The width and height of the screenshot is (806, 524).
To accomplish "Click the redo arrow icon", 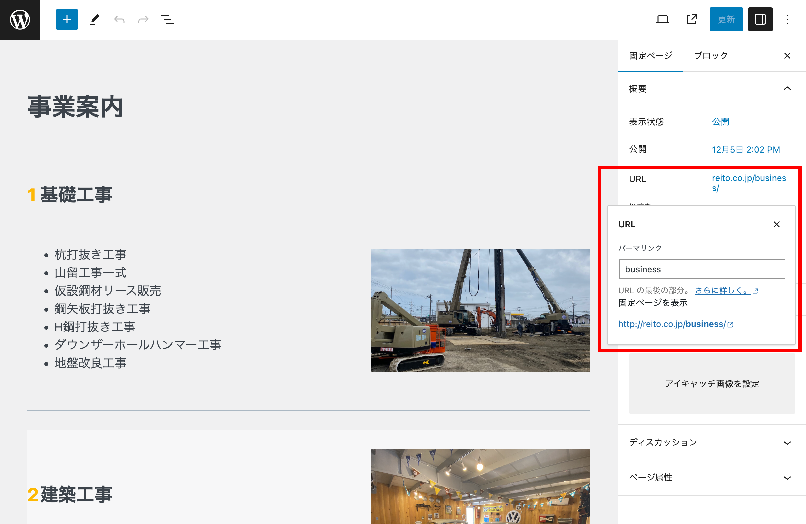I will point(143,20).
